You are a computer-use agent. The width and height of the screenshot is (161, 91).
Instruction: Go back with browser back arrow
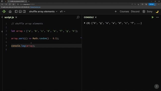[2, 4]
